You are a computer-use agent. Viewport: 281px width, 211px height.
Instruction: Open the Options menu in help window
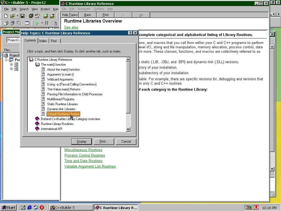pyautogui.click(x=99, y=9)
